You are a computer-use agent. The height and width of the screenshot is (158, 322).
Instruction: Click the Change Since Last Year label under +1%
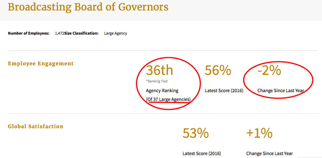(x=269, y=154)
